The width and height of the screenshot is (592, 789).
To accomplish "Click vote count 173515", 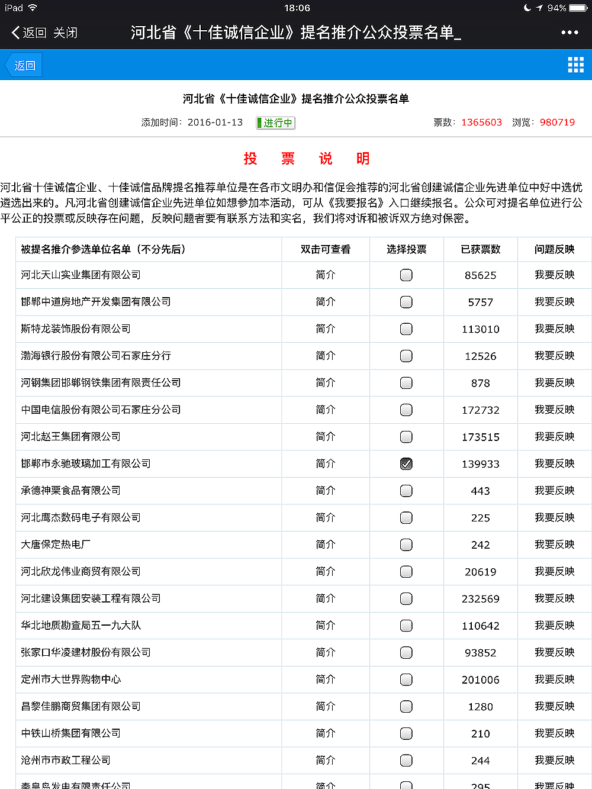I will [481, 437].
